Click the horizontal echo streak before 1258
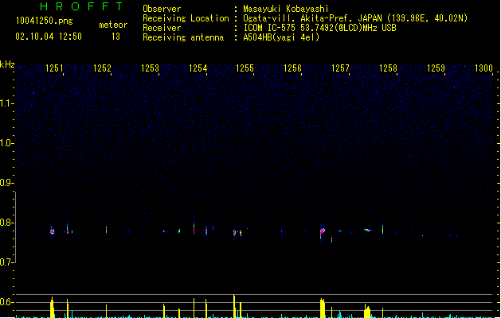The width and height of the screenshot is (501, 318). (368, 230)
